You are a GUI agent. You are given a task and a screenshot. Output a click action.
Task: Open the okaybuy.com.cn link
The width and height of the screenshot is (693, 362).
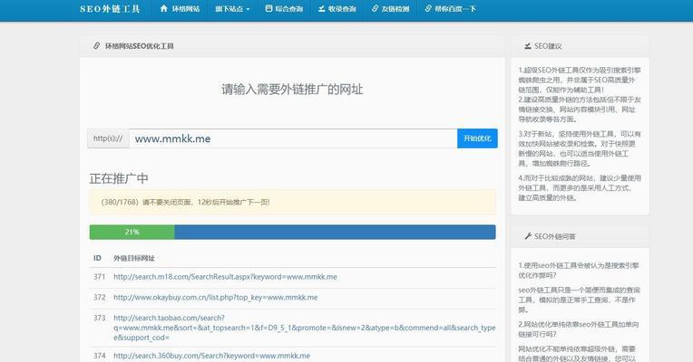pos(216,298)
